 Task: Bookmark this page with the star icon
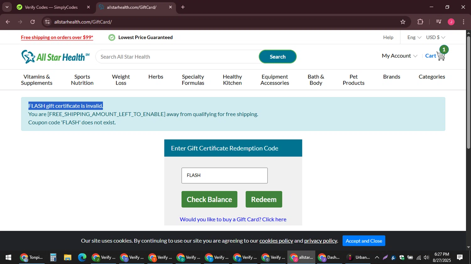[x=403, y=22]
